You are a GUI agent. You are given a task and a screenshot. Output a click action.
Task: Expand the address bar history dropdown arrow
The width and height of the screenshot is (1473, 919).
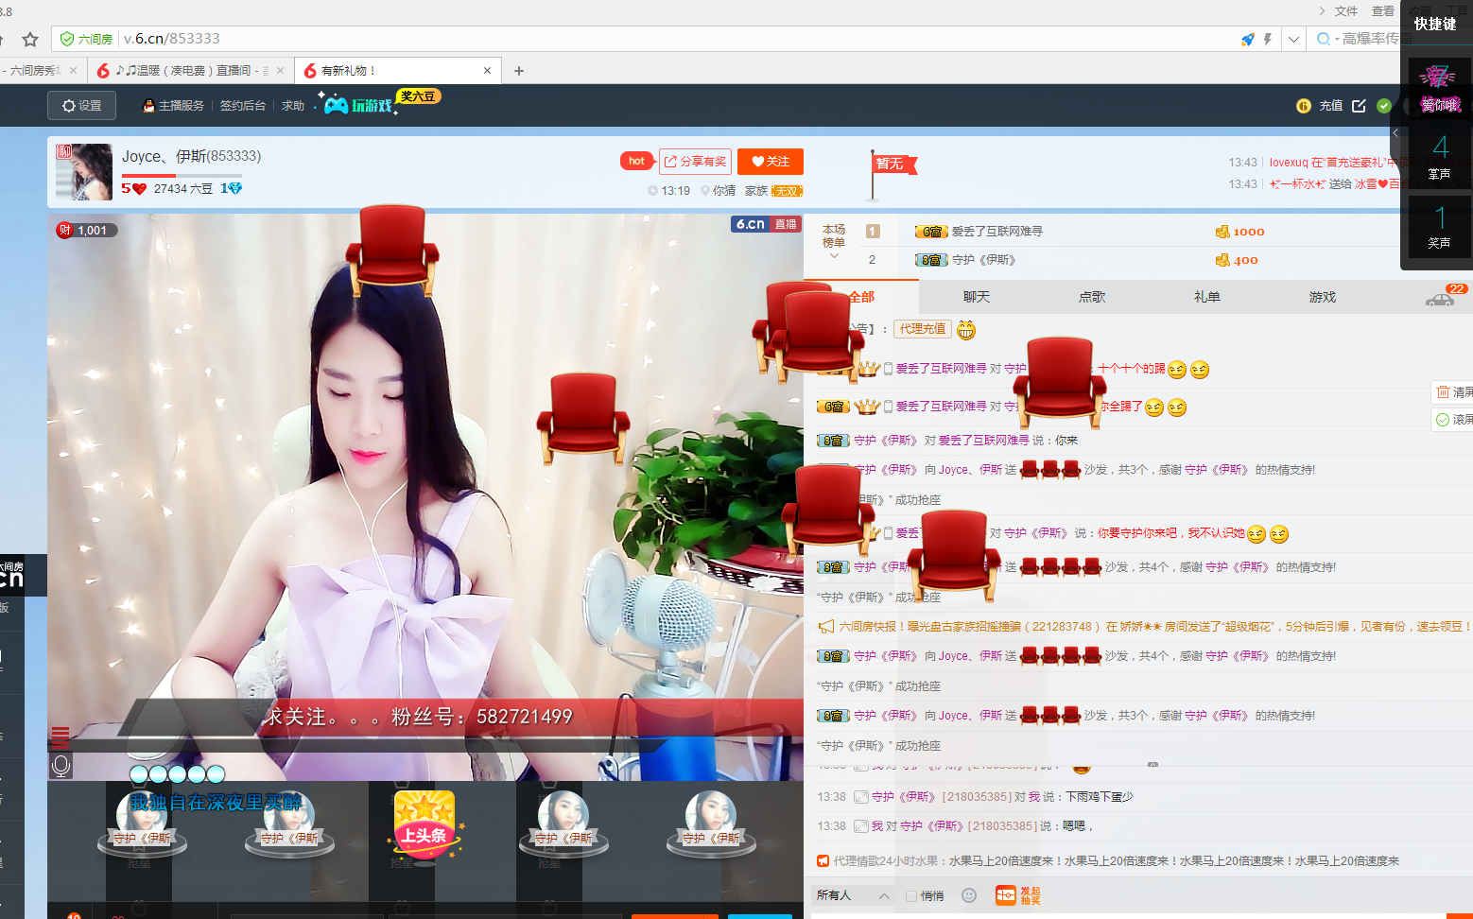tap(1293, 39)
